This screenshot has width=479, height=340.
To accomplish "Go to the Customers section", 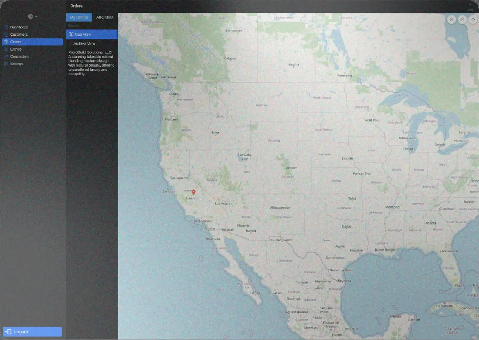I will (x=32, y=34).
